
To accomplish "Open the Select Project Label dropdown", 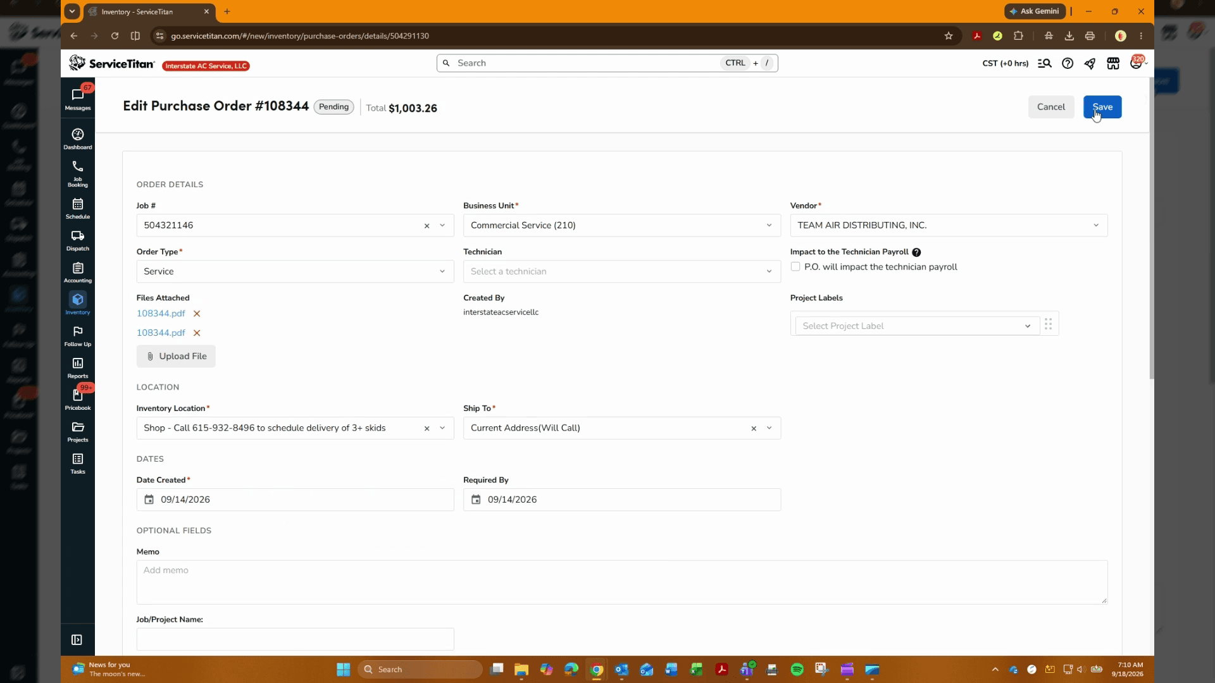I will [917, 326].
